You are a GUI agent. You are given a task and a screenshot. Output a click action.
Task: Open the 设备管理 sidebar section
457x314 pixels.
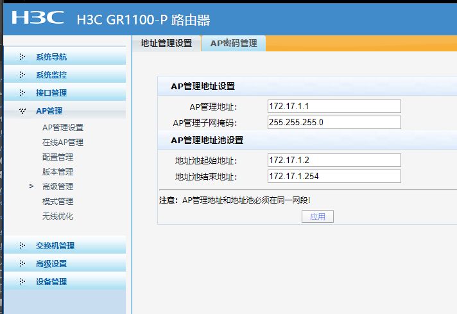point(65,281)
